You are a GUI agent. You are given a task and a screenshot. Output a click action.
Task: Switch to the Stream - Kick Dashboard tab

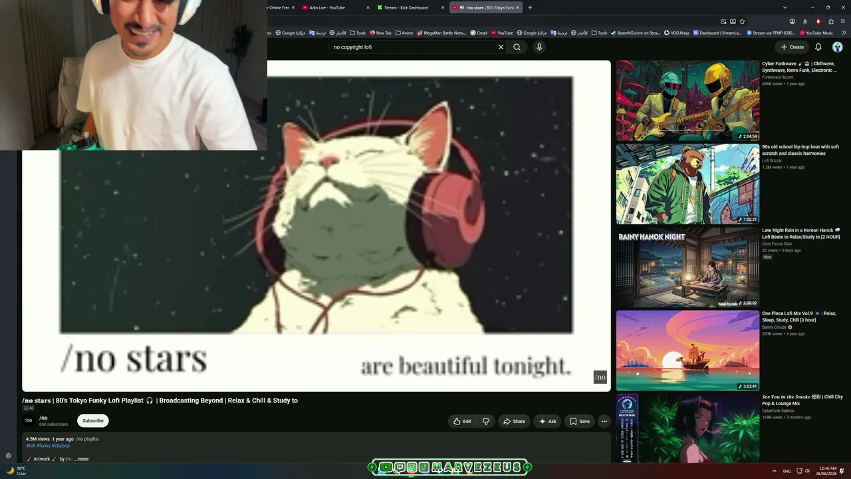tap(411, 7)
